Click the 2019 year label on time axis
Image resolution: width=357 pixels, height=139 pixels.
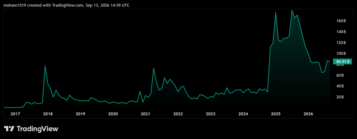(x=81, y=114)
